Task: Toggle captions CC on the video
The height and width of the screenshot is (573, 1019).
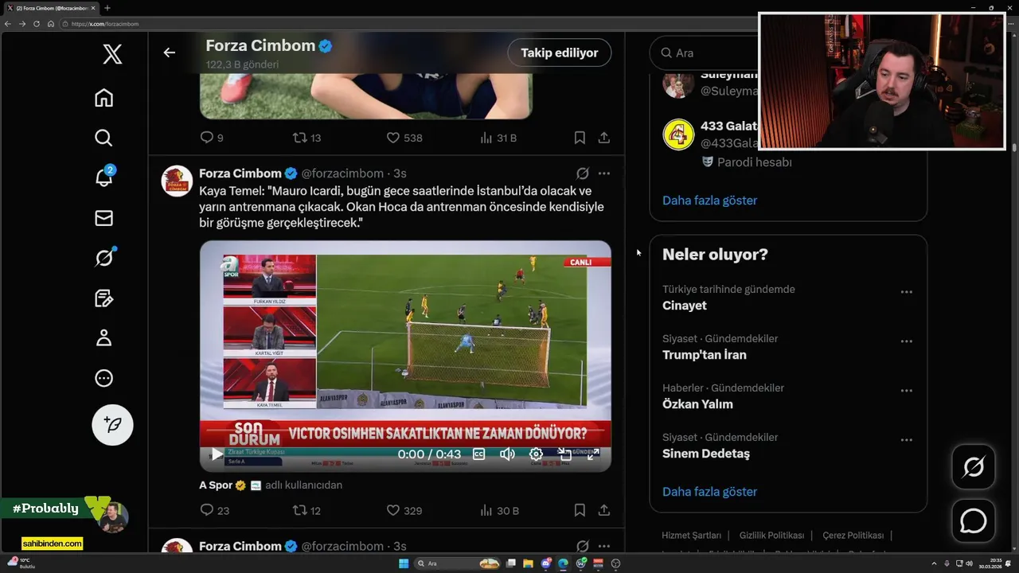Action: [479, 454]
